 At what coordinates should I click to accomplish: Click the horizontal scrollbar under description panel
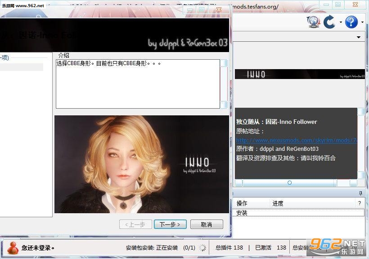[x=296, y=183]
